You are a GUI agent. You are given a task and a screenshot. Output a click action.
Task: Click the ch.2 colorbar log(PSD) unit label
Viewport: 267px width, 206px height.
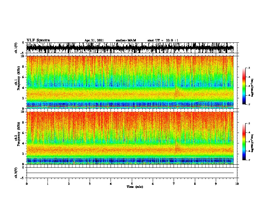(x=253, y=143)
